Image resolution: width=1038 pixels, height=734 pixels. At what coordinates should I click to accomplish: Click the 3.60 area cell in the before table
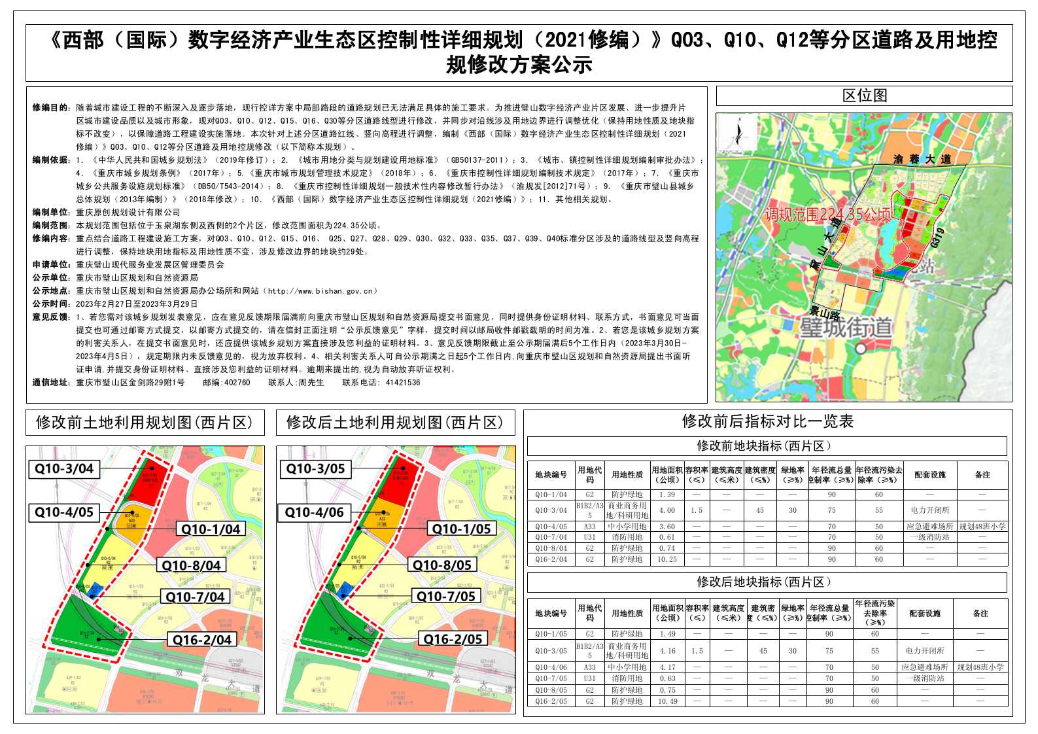pos(667,527)
